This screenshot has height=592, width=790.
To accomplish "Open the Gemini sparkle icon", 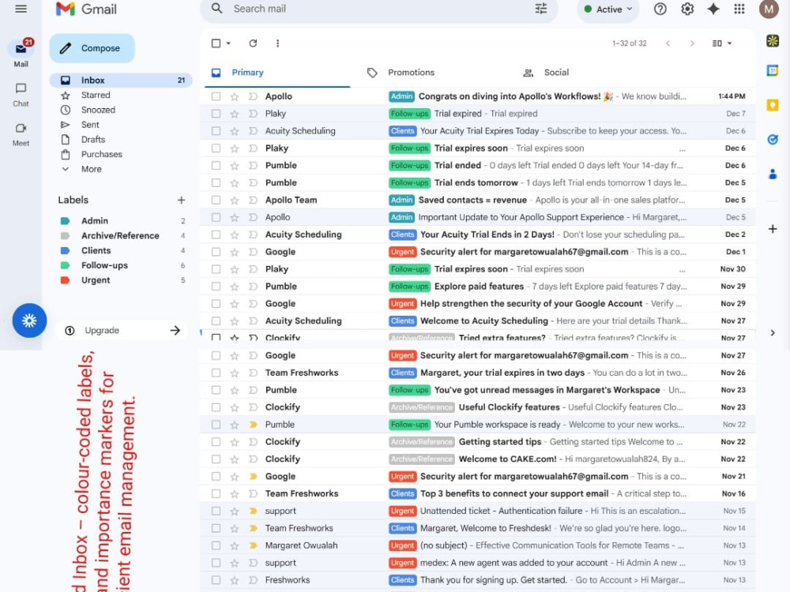I will (x=713, y=9).
